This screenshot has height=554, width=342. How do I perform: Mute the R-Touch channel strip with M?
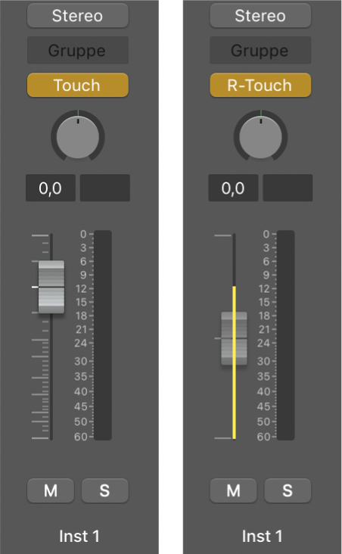click(x=233, y=490)
